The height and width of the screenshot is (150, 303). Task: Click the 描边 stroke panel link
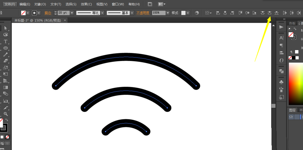pos(48,13)
